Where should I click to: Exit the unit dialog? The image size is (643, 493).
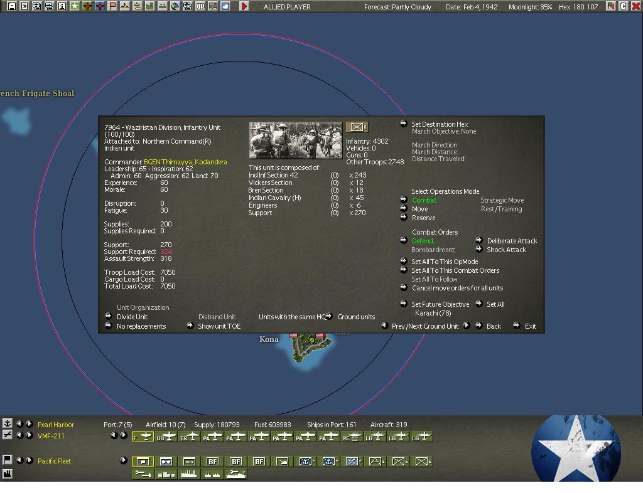click(530, 326)
